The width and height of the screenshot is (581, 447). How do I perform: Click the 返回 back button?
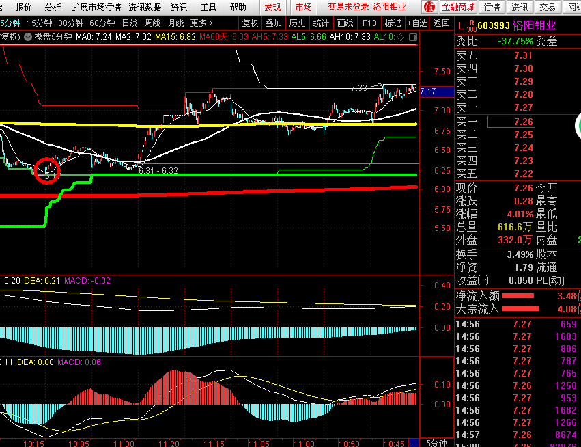coord(441,23)
